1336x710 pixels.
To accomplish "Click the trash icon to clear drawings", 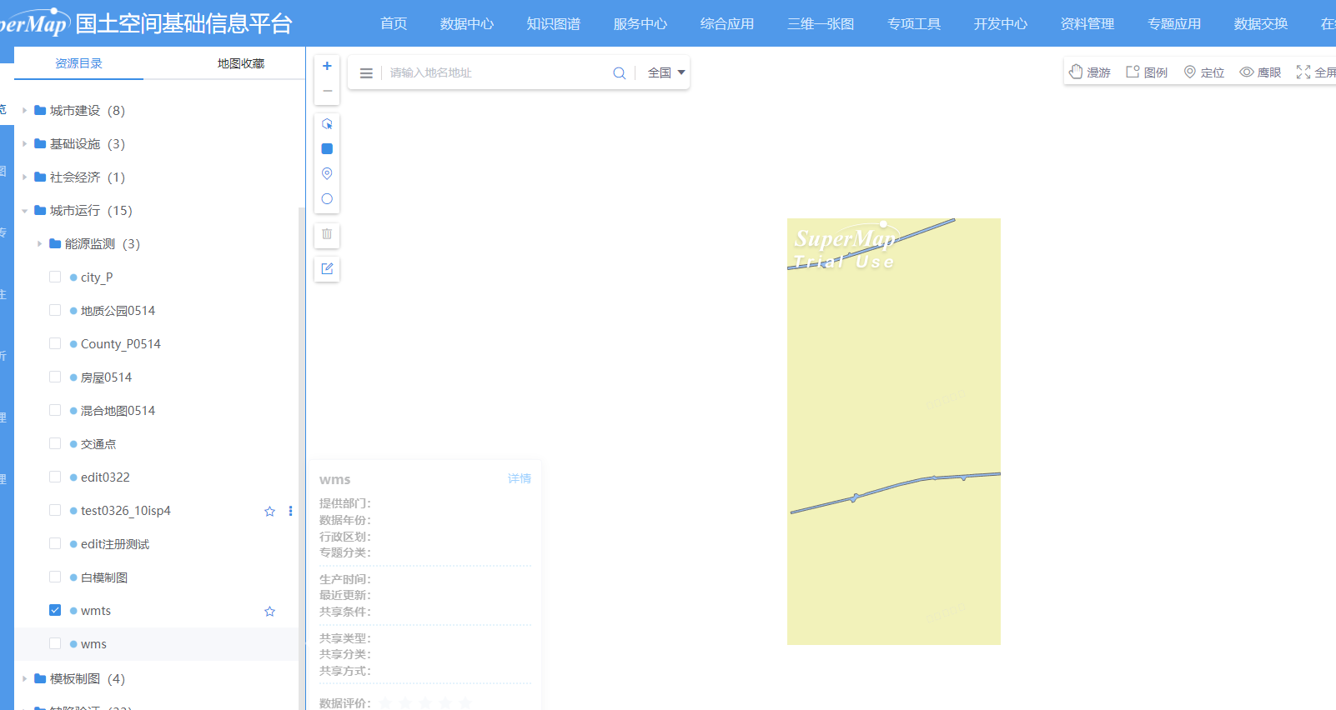I will pos(327,234).
